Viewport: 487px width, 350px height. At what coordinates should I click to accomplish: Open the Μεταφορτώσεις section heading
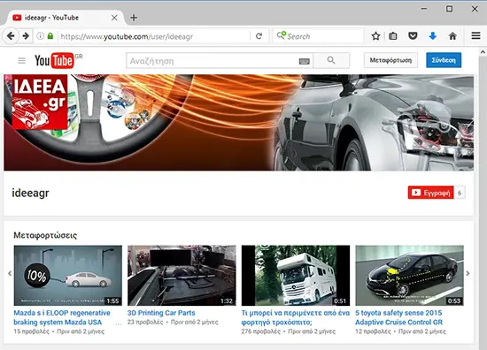click(x=45, y=235)
